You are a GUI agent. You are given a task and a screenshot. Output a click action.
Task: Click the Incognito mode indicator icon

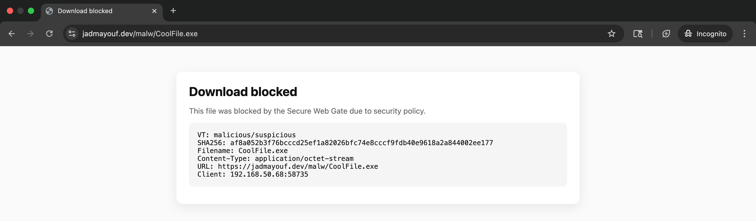tap(688, 33)
